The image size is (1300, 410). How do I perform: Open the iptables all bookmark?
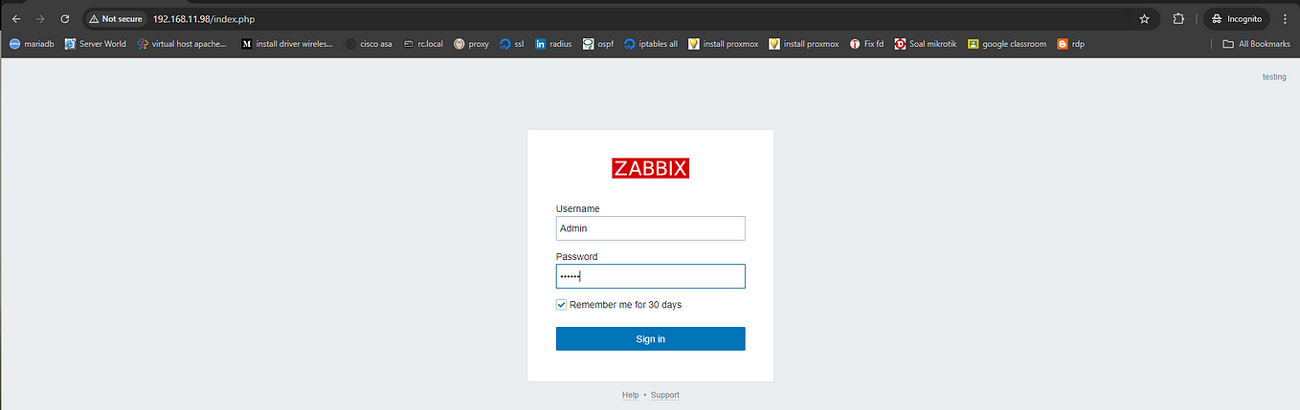click(650, 44)
